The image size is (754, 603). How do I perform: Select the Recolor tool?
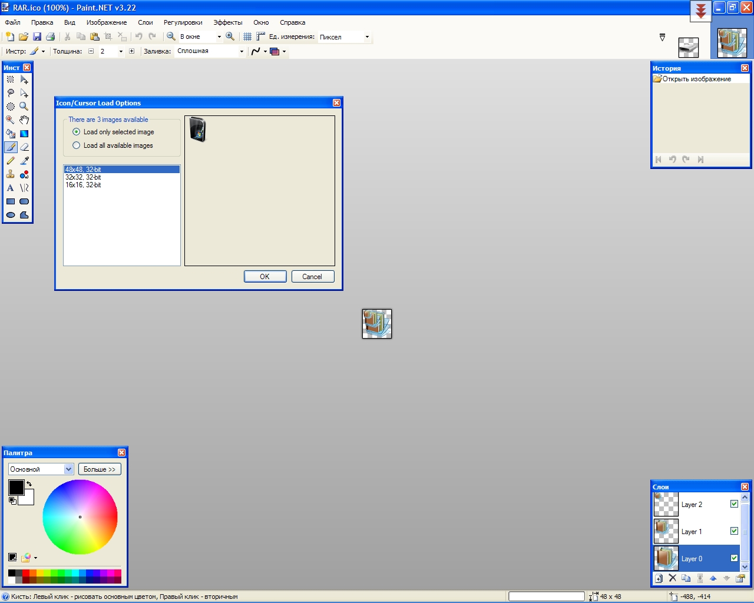(24, 174)
